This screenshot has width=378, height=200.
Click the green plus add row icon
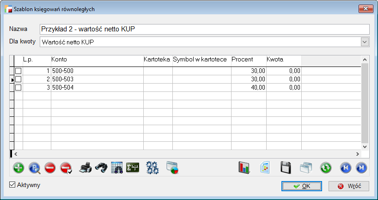(18, 168)
